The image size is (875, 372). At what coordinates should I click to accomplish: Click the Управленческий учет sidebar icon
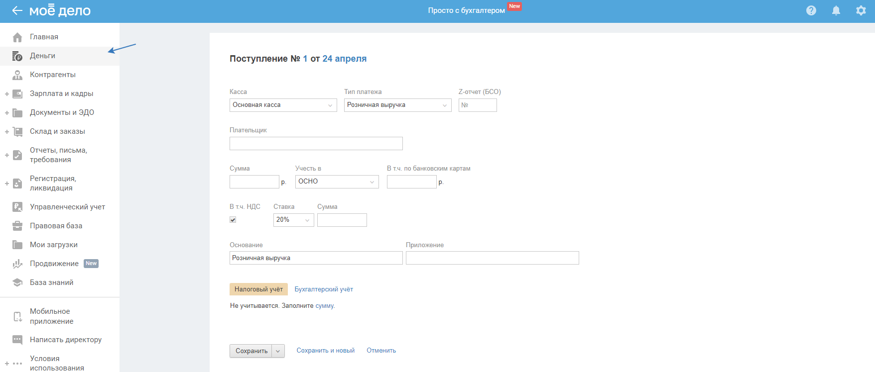pos(17,207)
